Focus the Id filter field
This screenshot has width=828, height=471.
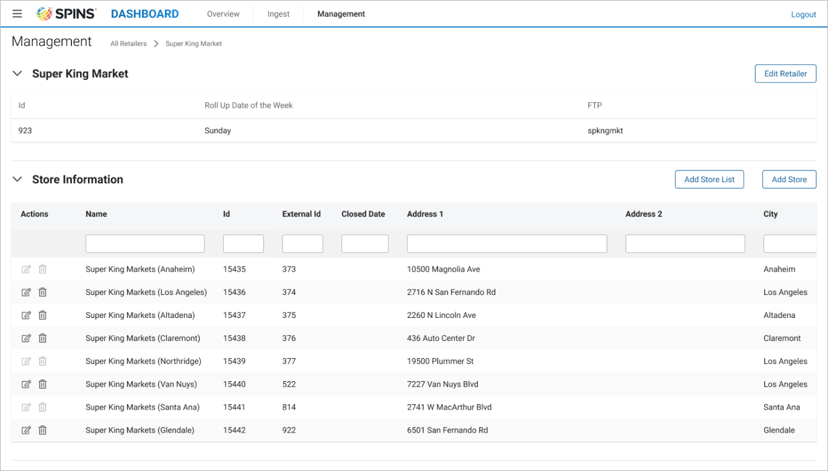[244, 244]
